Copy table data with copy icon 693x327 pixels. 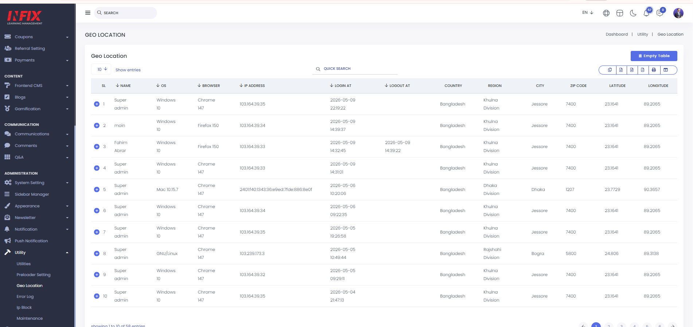(x=610, y=70)
